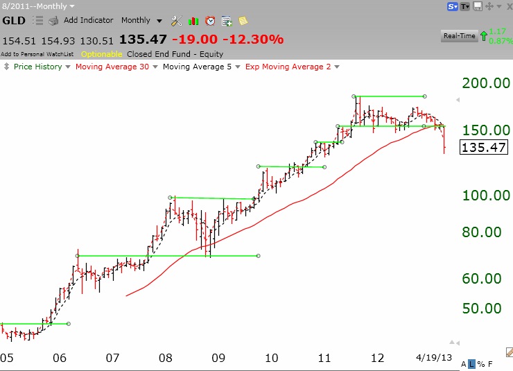The height and width of the screenshot is (371, 513).
Task: Toggle the % percent scale option
Action: point(480,363)
